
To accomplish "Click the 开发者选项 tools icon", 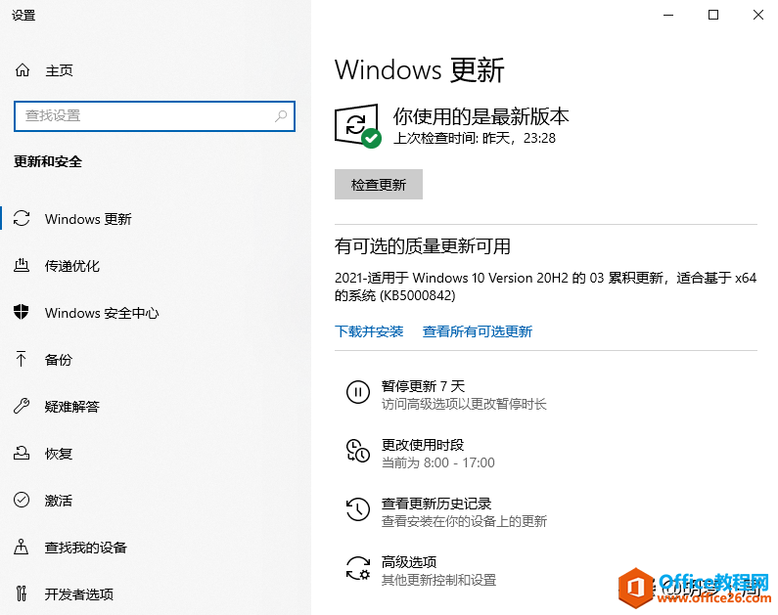I will [22, 593].
